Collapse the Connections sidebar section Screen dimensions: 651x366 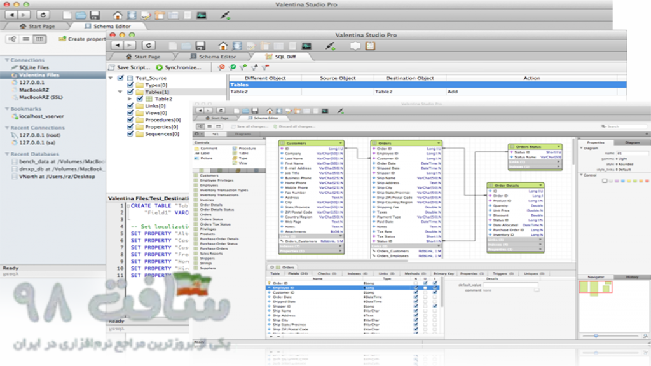coord(7,60)
